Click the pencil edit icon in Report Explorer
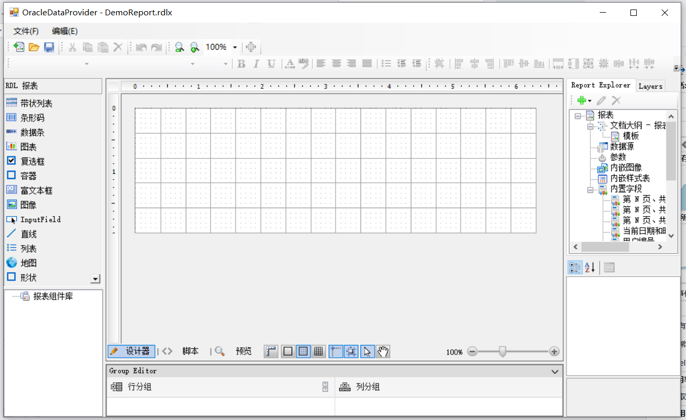 tap(601, 100)
